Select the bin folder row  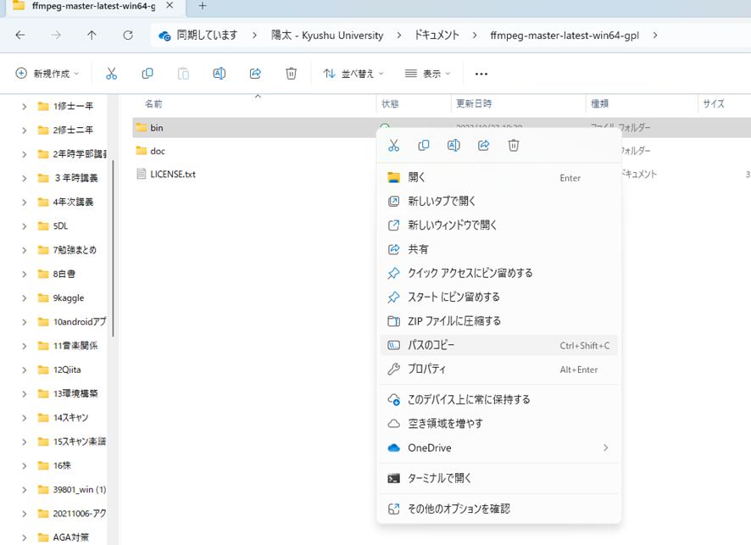tap(255, 128)
